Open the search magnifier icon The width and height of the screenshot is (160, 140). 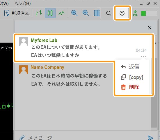[109, 13]
